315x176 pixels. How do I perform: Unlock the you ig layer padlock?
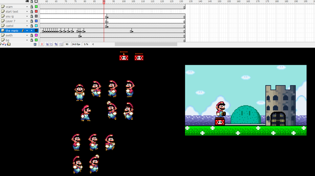[32, 16]
